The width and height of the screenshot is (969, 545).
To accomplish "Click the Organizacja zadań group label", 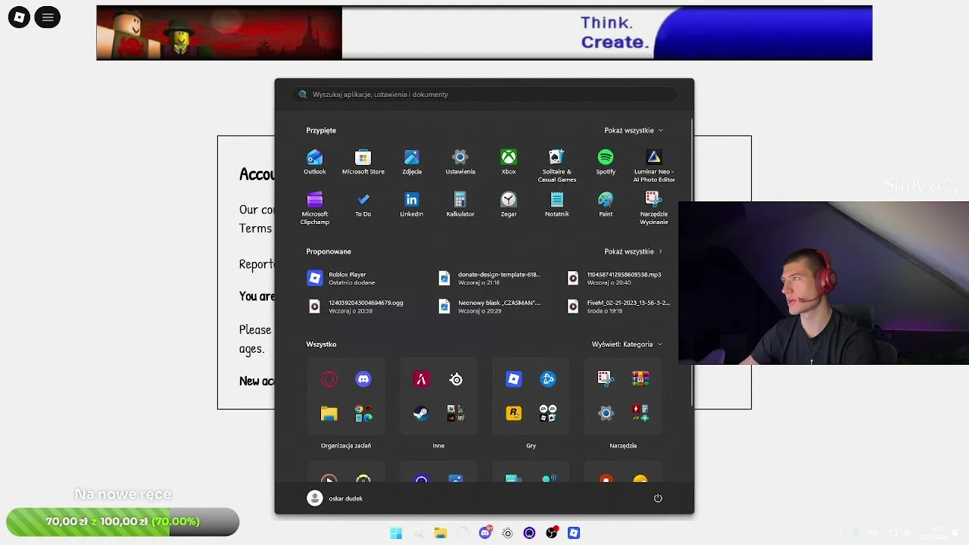I will coord(346,446).
